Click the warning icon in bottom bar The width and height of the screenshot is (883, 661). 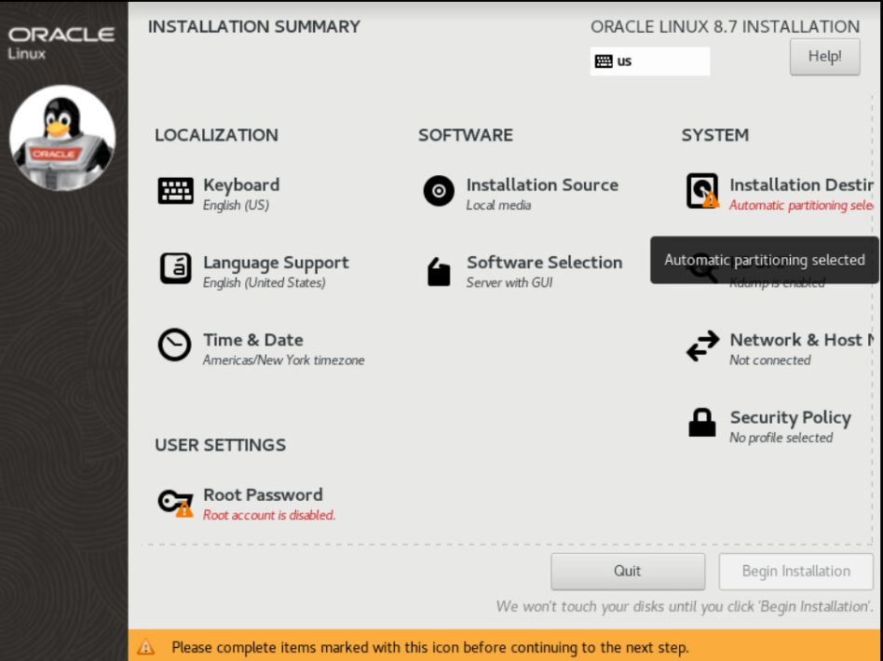146,646
